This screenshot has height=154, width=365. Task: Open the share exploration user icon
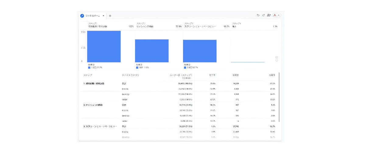(269, 15)
